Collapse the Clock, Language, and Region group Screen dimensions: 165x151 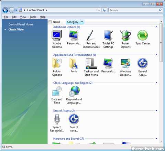tap(156, 83)
